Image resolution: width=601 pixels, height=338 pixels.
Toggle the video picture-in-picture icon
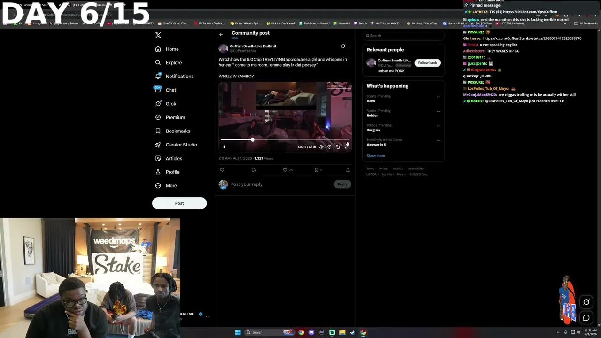pyautogui.click(x=338, y=147)
